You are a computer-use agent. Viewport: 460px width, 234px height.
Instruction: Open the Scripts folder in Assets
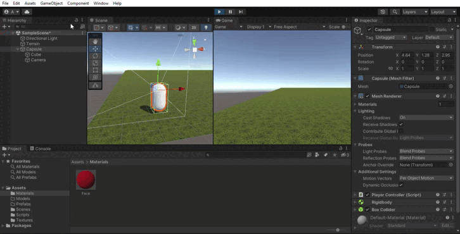point(23,214)
